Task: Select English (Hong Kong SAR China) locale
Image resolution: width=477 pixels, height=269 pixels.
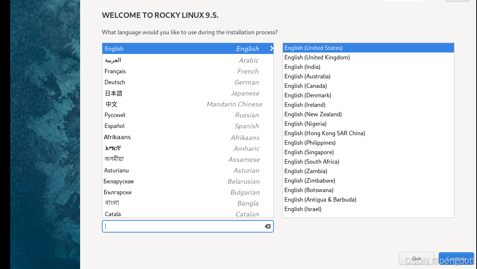Action: click(368, 133)
